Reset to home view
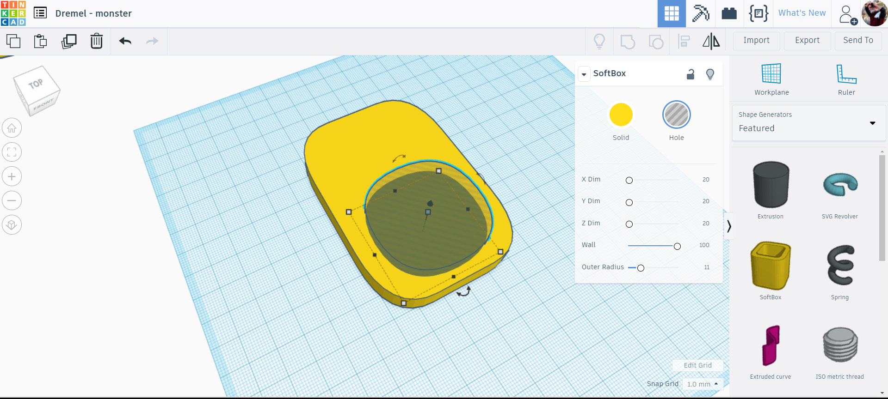This screenshot has width=888, height=399. point(12,128)
